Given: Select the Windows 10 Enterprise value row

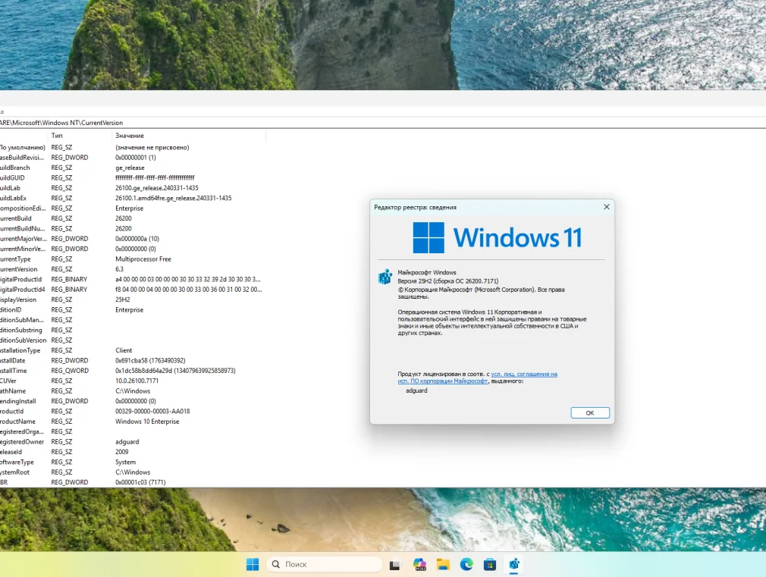Looking at the screenshot, I should point(146,422).
